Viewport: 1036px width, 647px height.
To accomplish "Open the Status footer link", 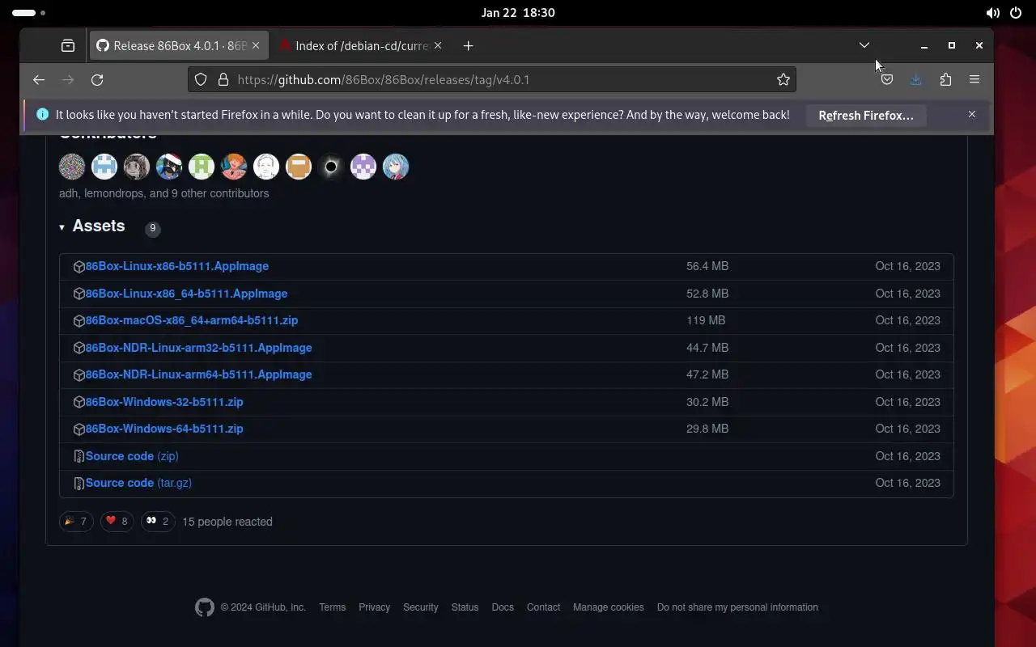I will (x=465, y=607).
